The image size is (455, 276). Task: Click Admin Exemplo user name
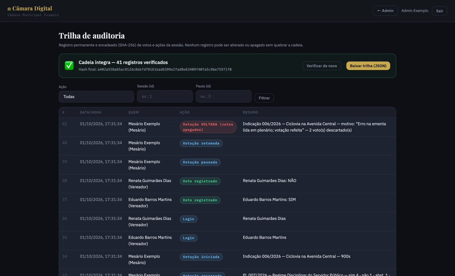tap(415, 11)
